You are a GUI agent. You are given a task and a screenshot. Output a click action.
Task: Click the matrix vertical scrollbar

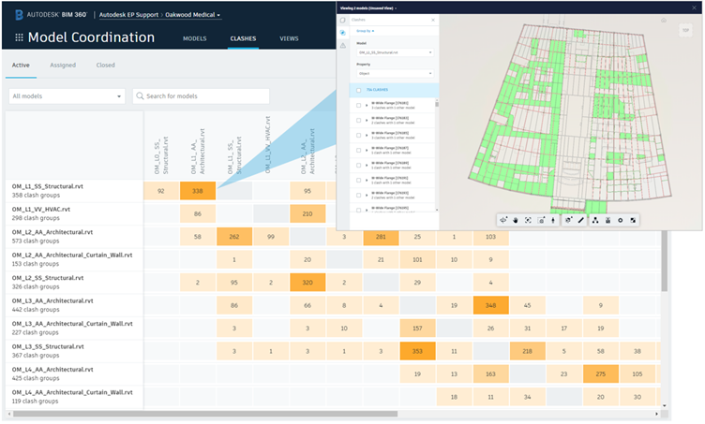(664, 260)
